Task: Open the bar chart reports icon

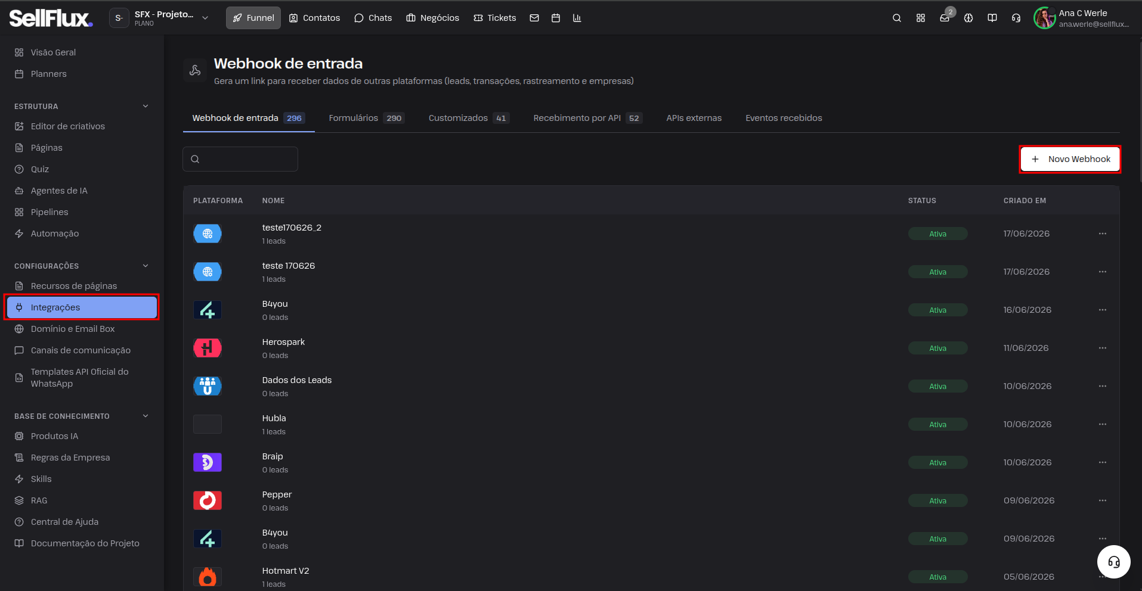Action: pos(577,18)
